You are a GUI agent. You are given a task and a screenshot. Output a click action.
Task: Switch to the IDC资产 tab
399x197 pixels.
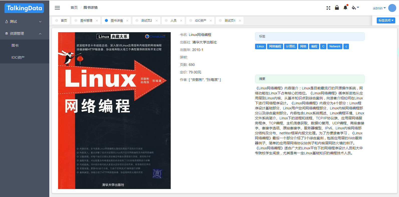click(201, 20)
